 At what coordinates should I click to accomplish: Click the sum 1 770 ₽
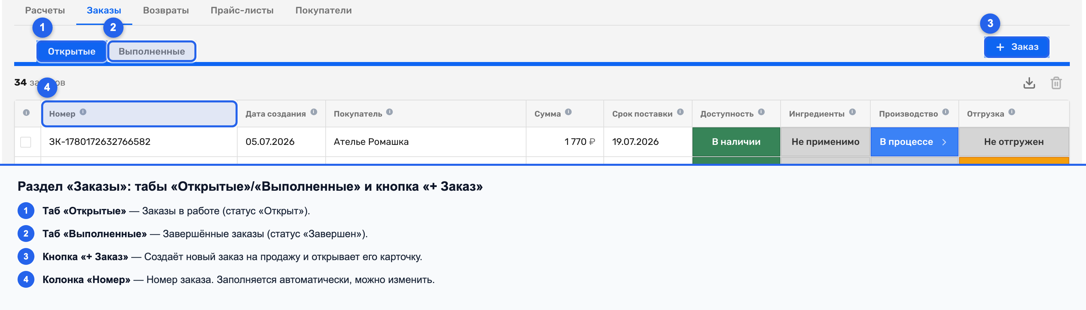(x=580, y=142)
